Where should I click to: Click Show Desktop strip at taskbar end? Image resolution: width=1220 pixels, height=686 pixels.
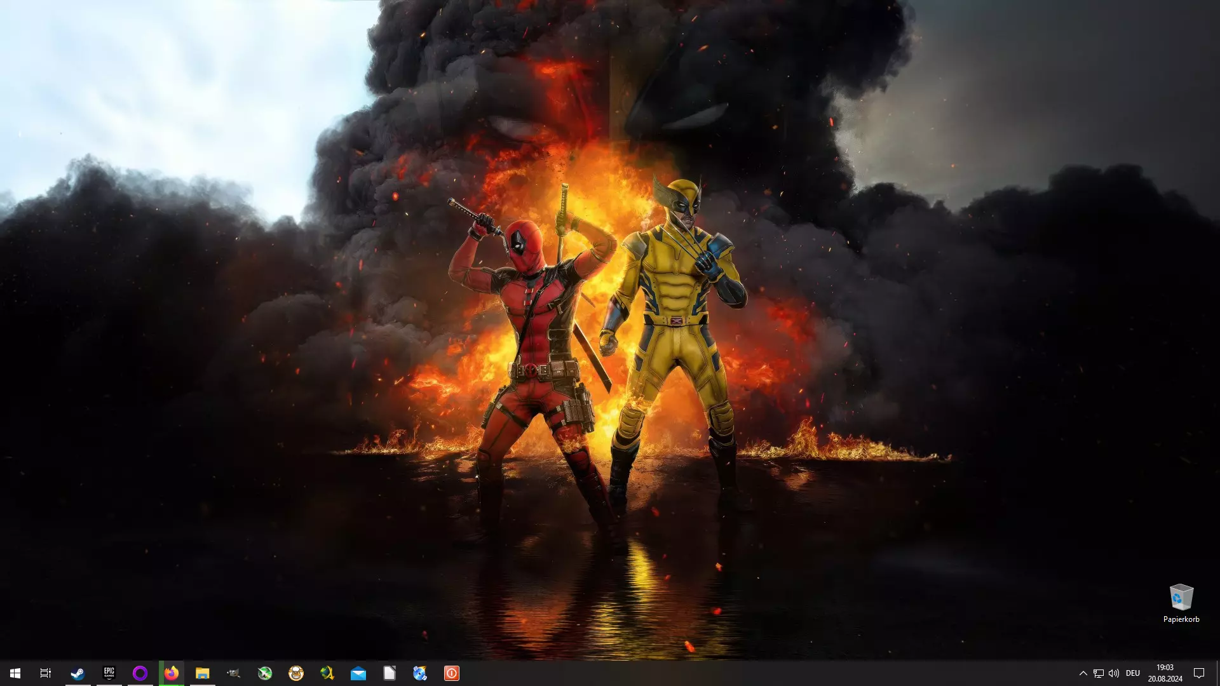coord(1217,673)
